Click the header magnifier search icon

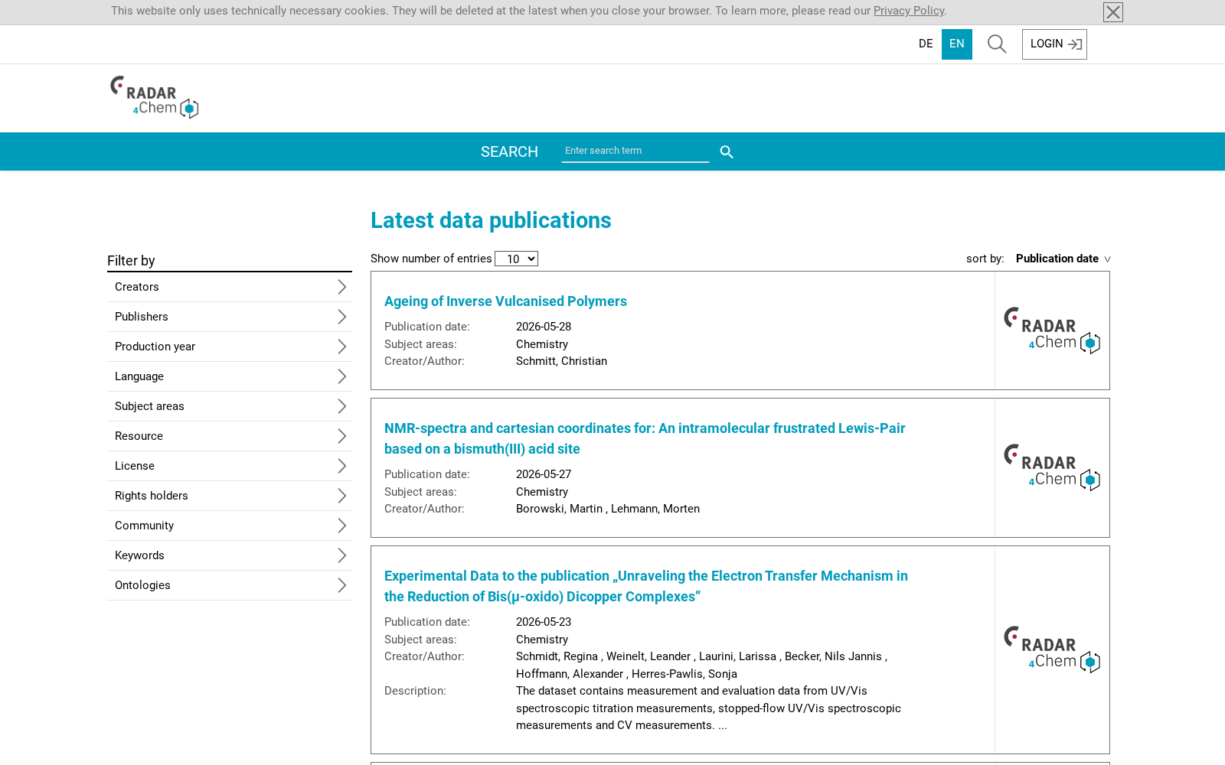997,44
